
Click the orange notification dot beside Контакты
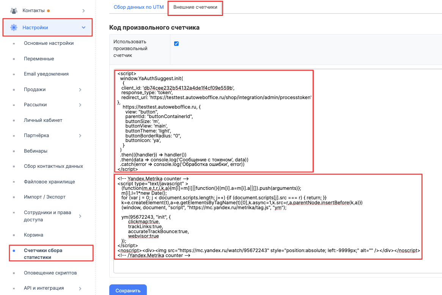pyautogui.click(x=49, y=11)
